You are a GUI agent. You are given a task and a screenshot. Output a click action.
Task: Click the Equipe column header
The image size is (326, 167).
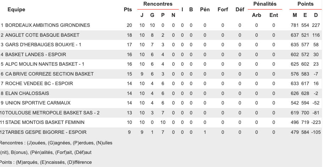tap(16, 10)
